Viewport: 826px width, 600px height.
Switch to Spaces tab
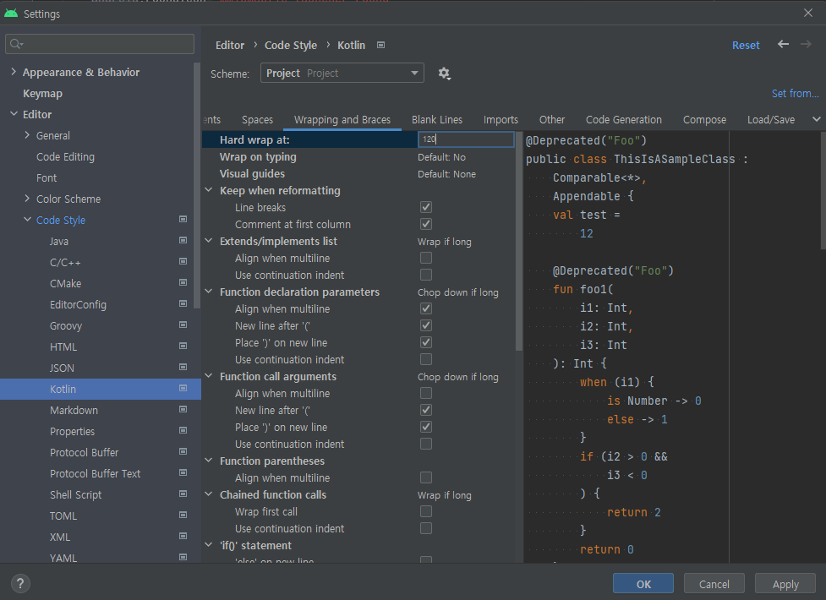[257, 120]
